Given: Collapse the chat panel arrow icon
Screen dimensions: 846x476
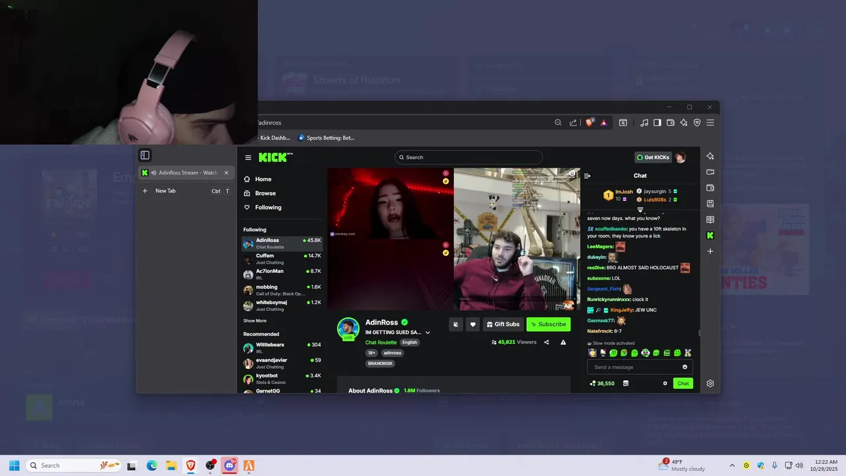Looking at the screenshot, I should 587,176.
